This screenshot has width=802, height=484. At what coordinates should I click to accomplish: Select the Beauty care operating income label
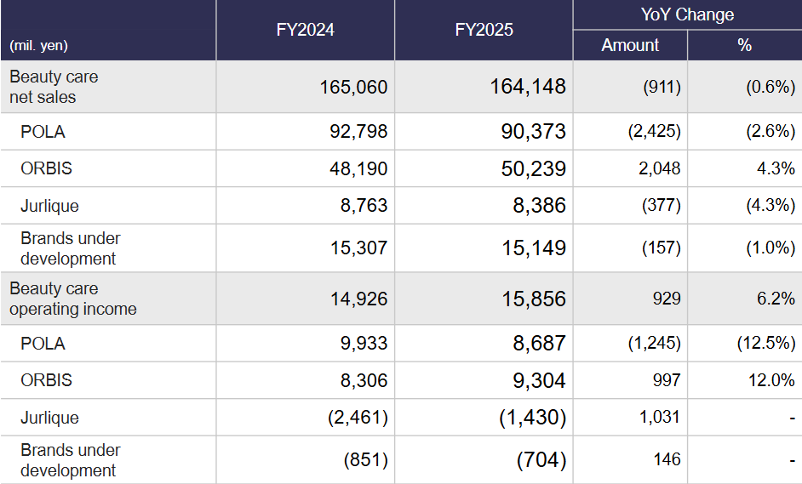pyautogui.click(x=73, y=299)
